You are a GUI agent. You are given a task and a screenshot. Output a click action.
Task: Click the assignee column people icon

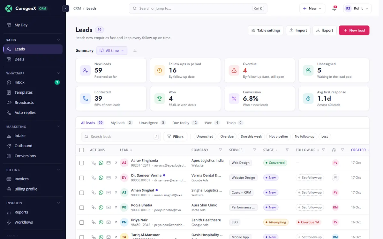point(334,150)
